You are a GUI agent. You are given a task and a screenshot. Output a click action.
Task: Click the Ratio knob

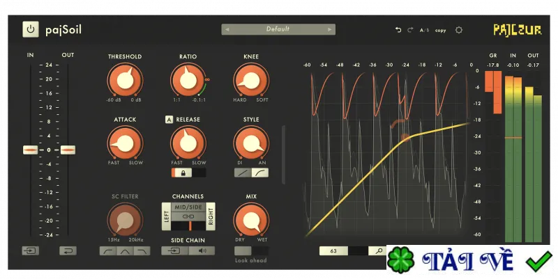pyautogui.click(x=188, y=80)
